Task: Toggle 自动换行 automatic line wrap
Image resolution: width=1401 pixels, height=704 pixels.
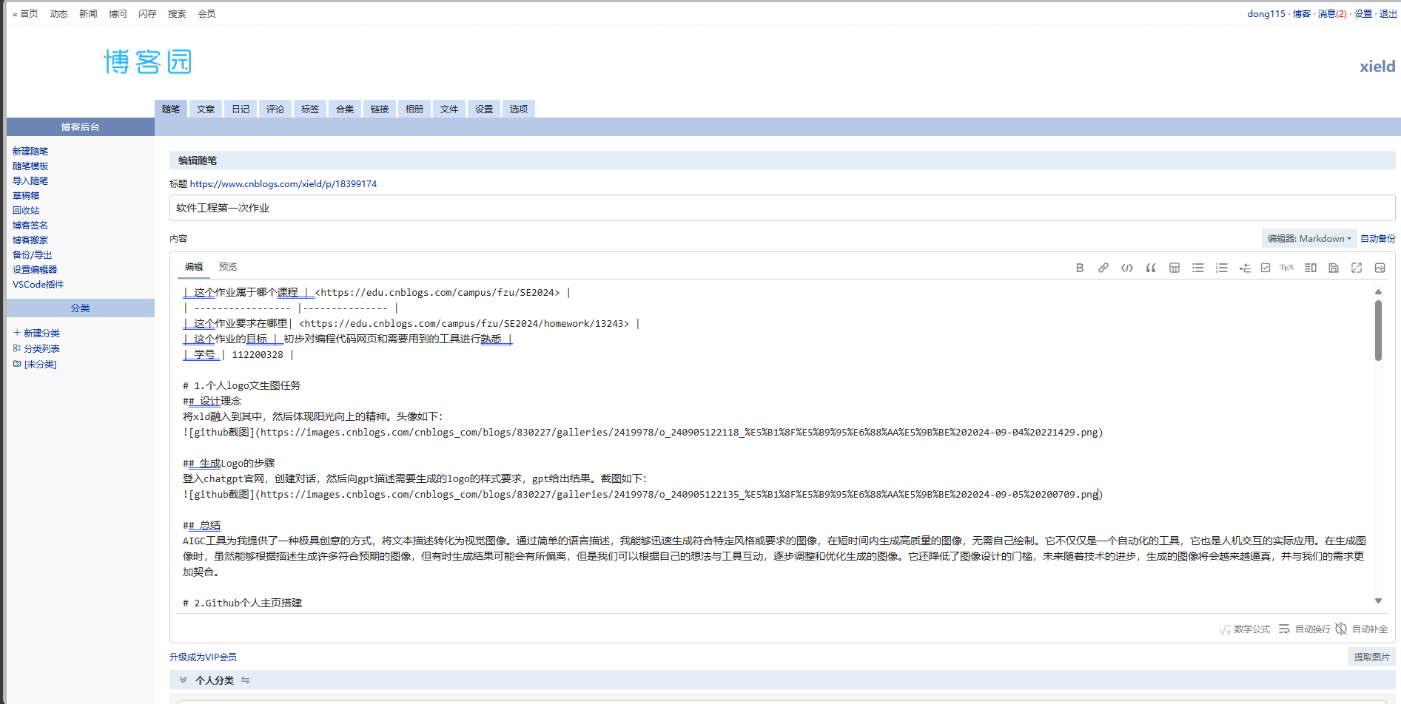Action: coord(1304,629)
